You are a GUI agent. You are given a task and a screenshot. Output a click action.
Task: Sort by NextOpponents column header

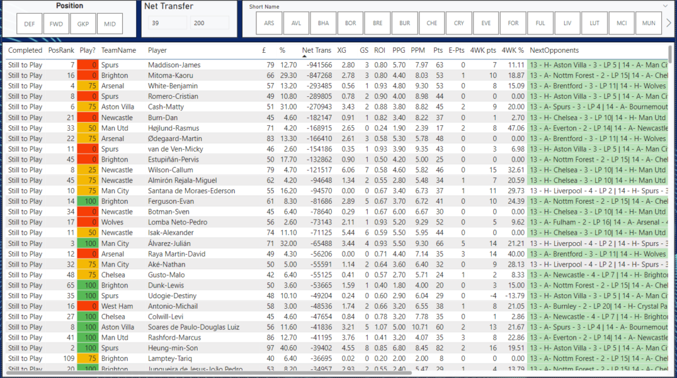(x=554, y=50)
